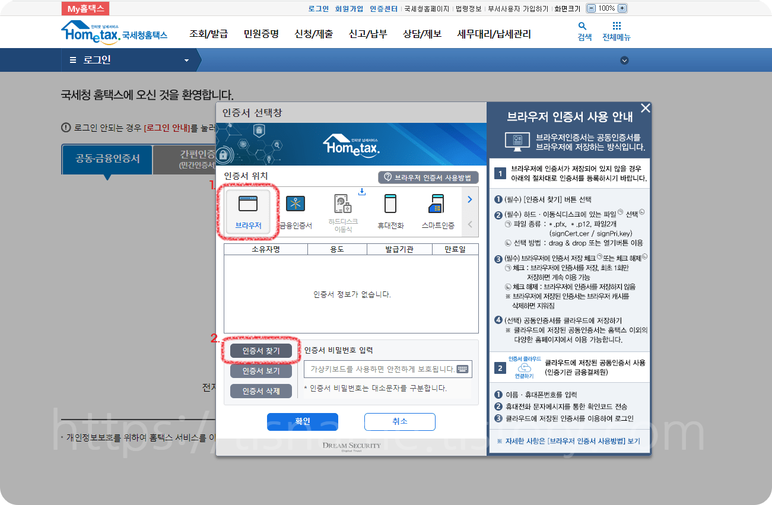Expand the 로그인 sidebar dropdown arrow
Screen dimensions: 772x505
point(185,60)
